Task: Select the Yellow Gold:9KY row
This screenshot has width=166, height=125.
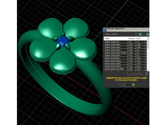Action: point(125,42)
